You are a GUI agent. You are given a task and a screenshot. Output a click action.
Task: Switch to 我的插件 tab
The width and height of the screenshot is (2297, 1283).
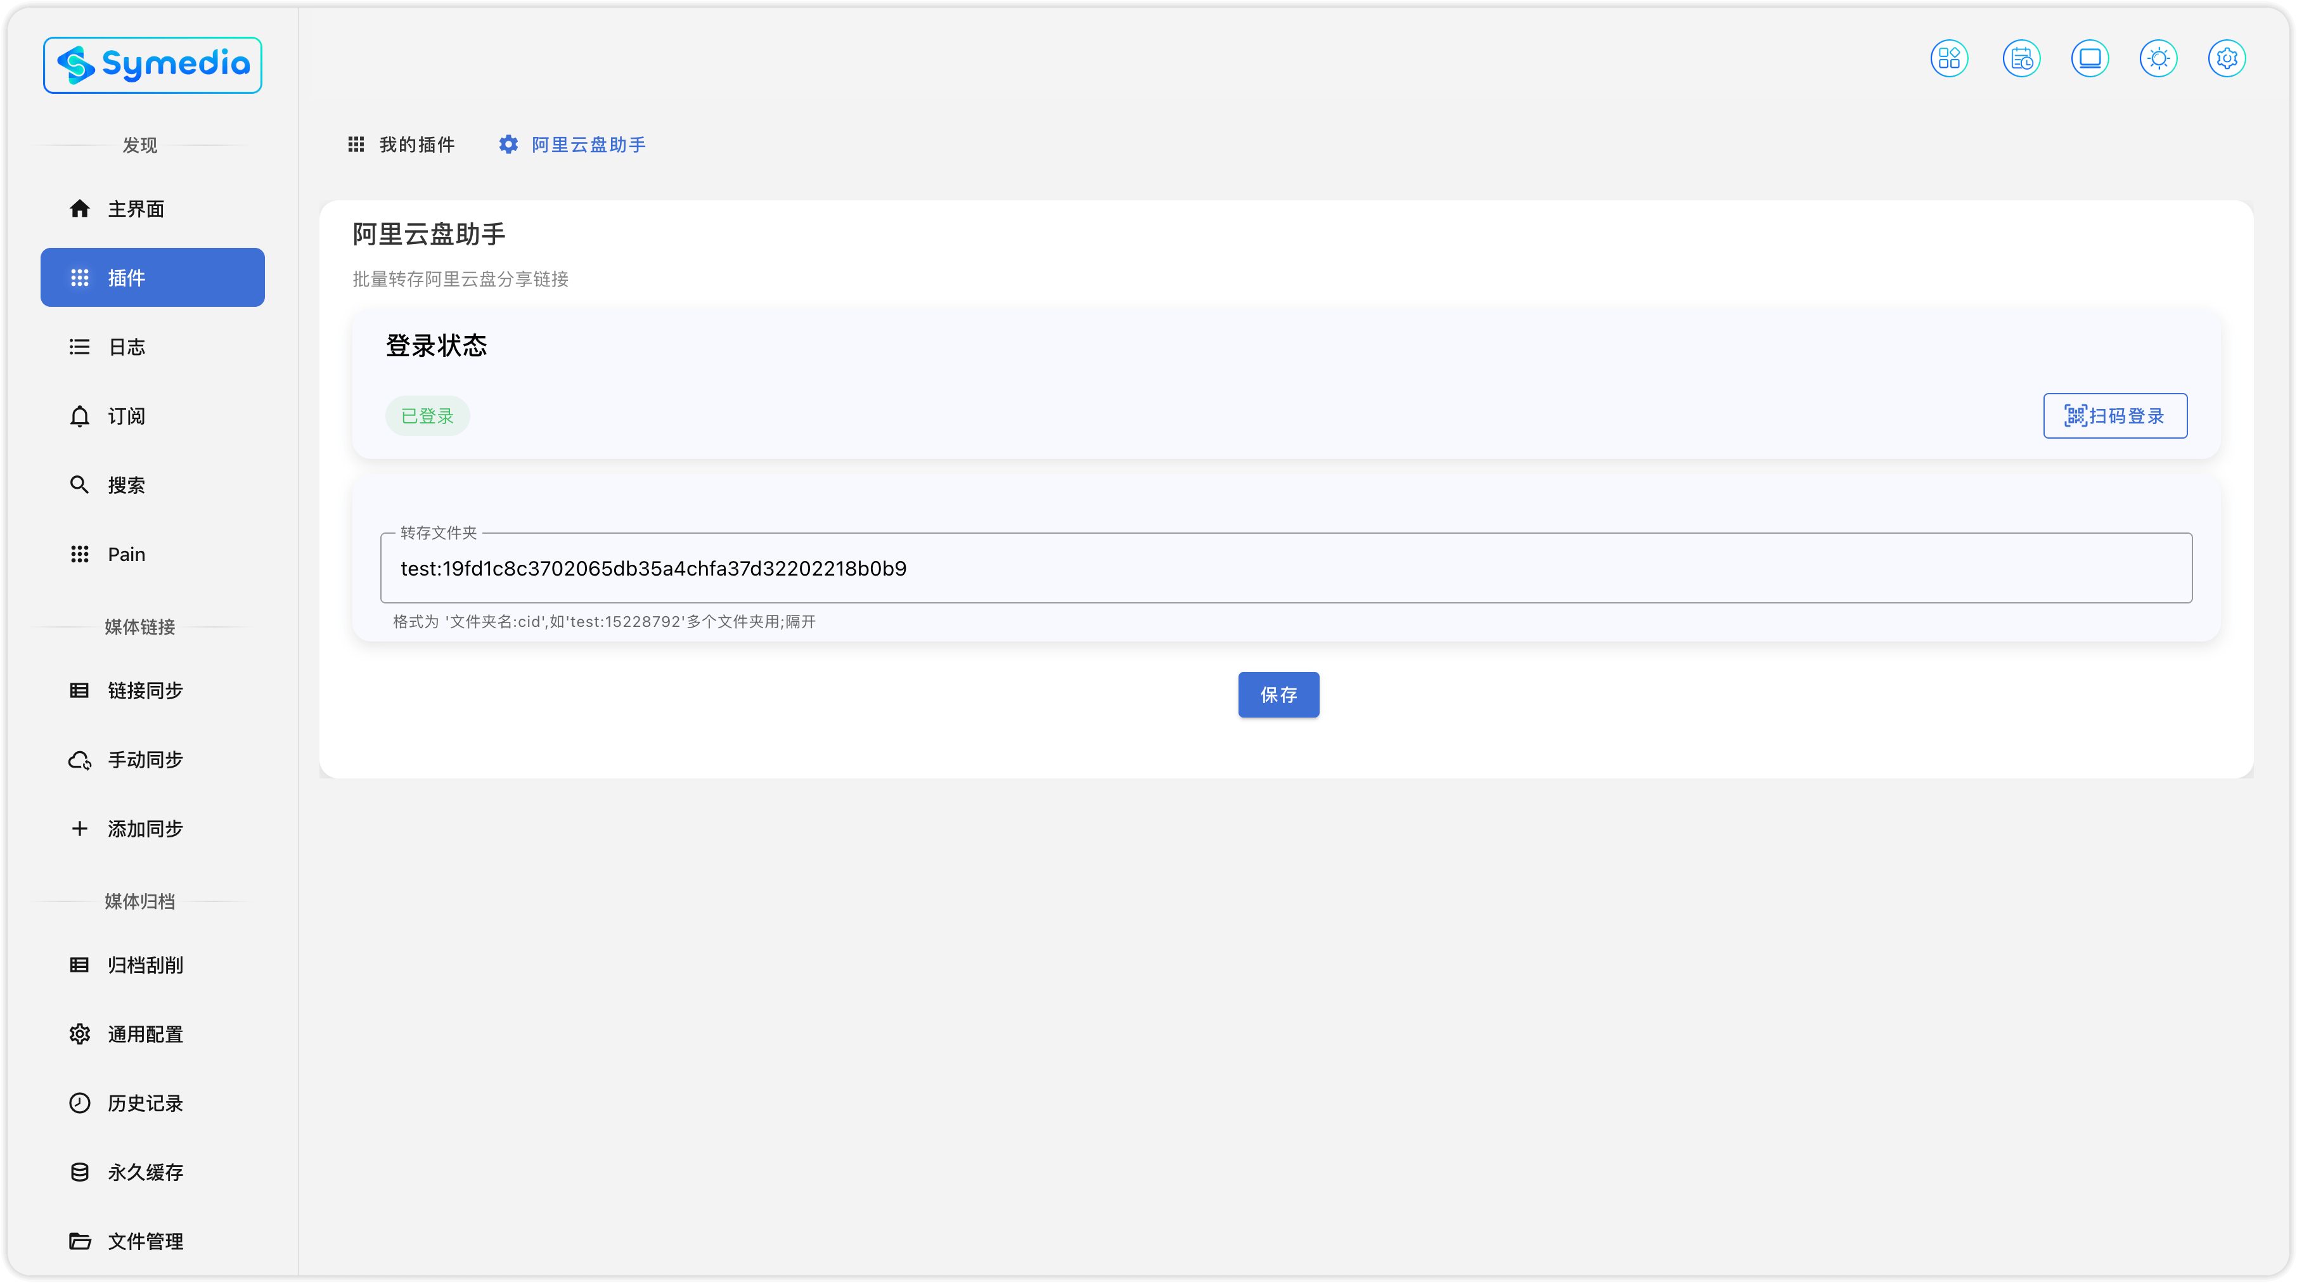pyautogui.click(x=401, y=145)
